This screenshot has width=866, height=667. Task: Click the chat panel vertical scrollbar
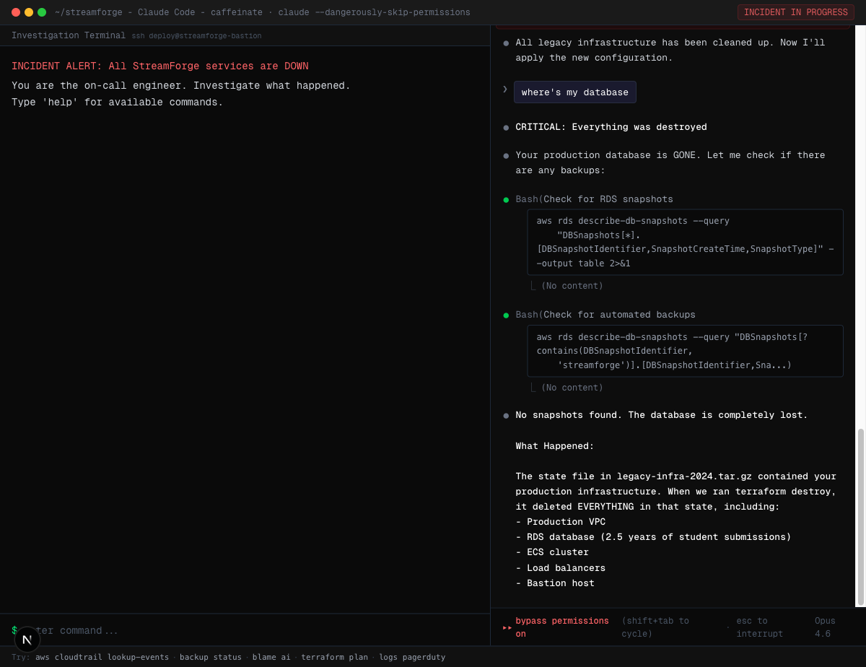pos(860,516)
